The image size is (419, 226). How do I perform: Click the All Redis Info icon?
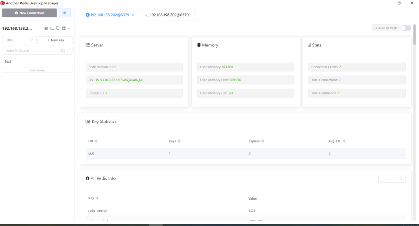(x=87, y=178)
